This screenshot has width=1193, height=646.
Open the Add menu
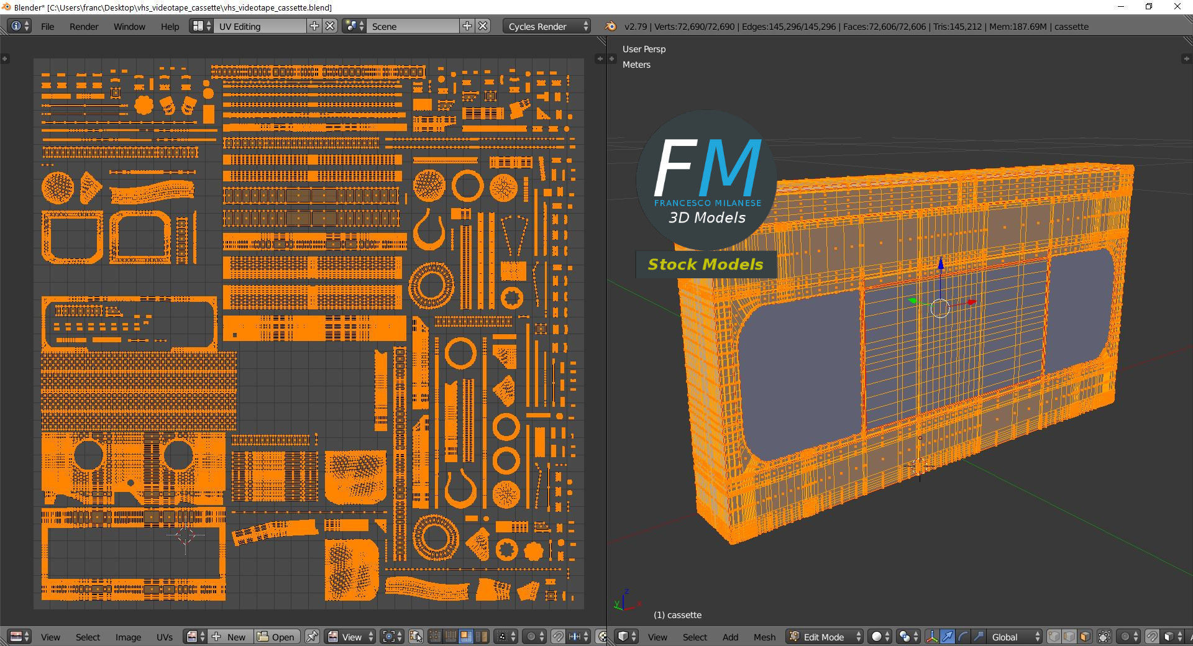(730, 637)
